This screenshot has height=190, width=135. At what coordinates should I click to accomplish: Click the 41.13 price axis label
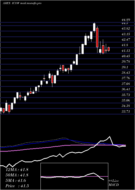tap(126, 51)
